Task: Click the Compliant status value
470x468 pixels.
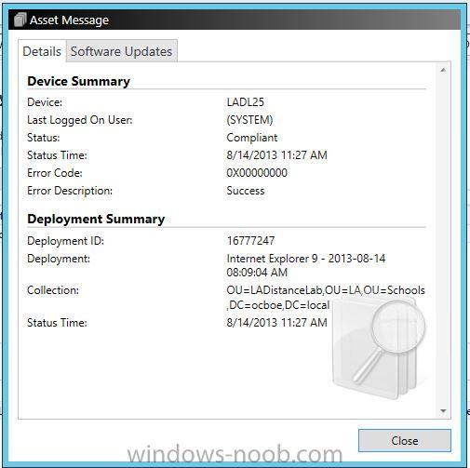Action: coord(252,138)
